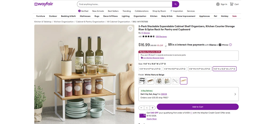The width and height of the screenshot is (274, 124).
Task: Open the Sale menu item
Action: (x=234, y=16)
